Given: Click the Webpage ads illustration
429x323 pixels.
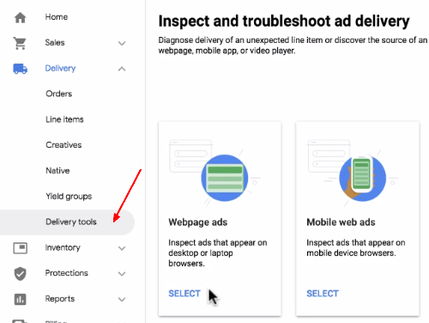Looking at the screenshot, I should pos(214,173).
